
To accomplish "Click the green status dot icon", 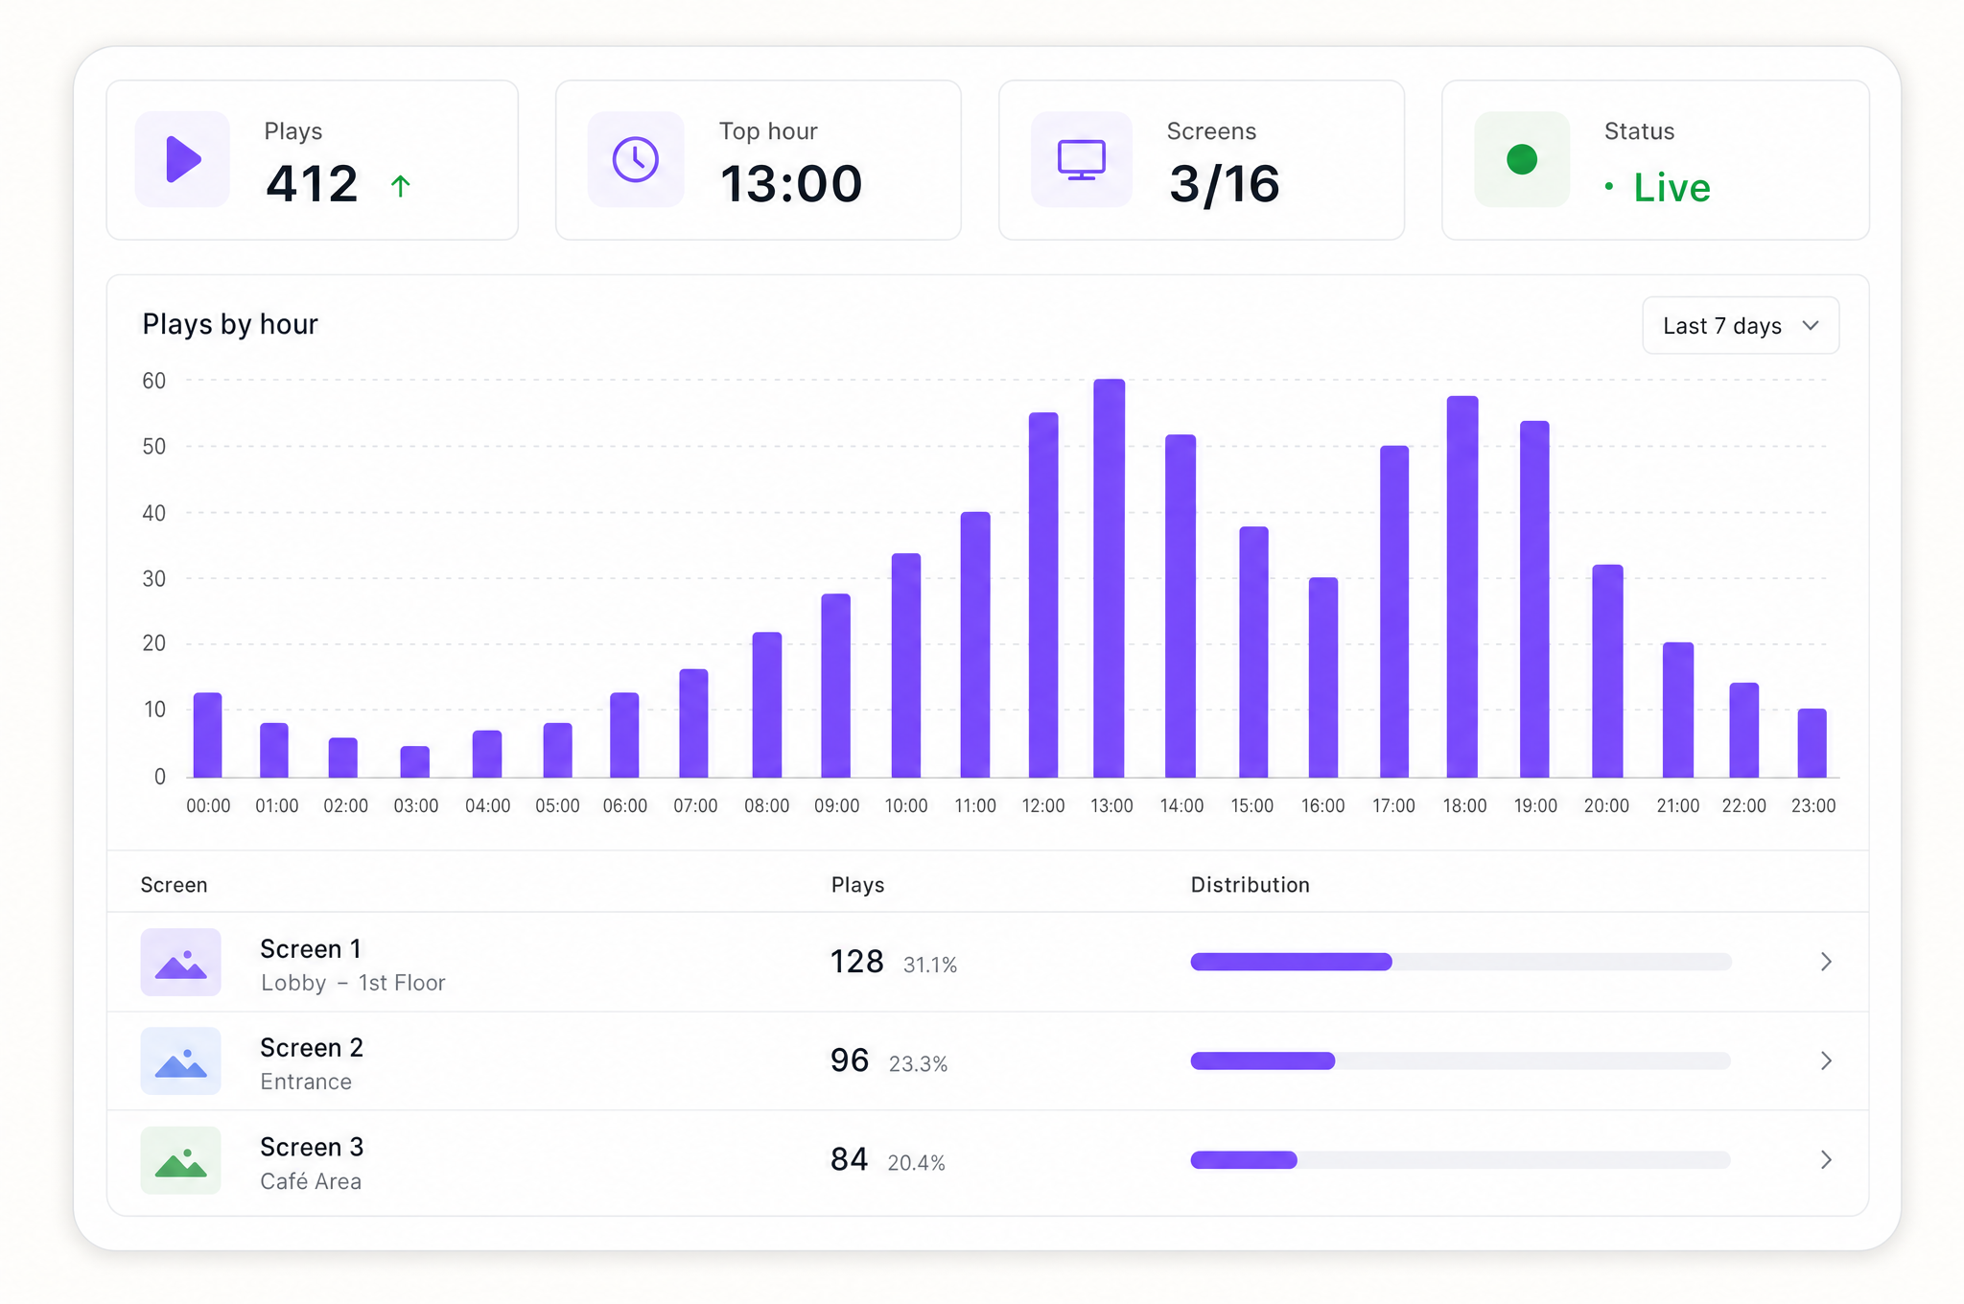I will tap(1522, 159).
